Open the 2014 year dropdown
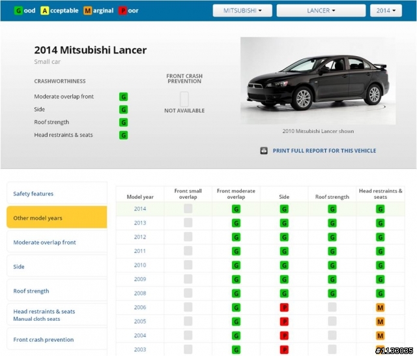This screenshot has width=417, height=356. point(386,10)
